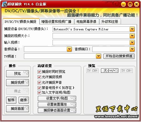Click the app logo icon in title bar

(4, 4)
